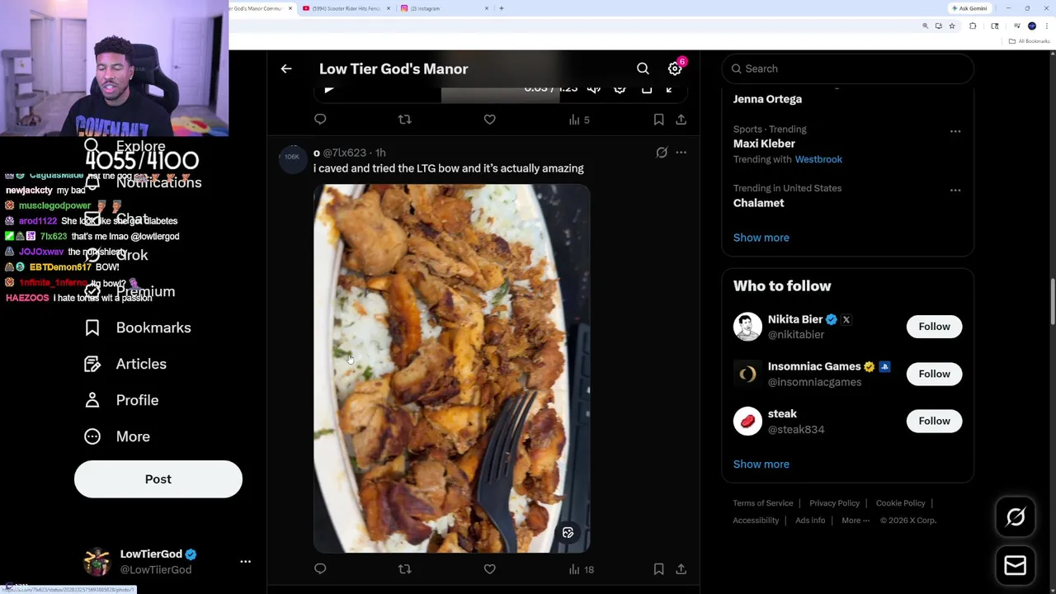Open Terms of Service link
The image size is (1056, 594).
(x=762, y=503)
